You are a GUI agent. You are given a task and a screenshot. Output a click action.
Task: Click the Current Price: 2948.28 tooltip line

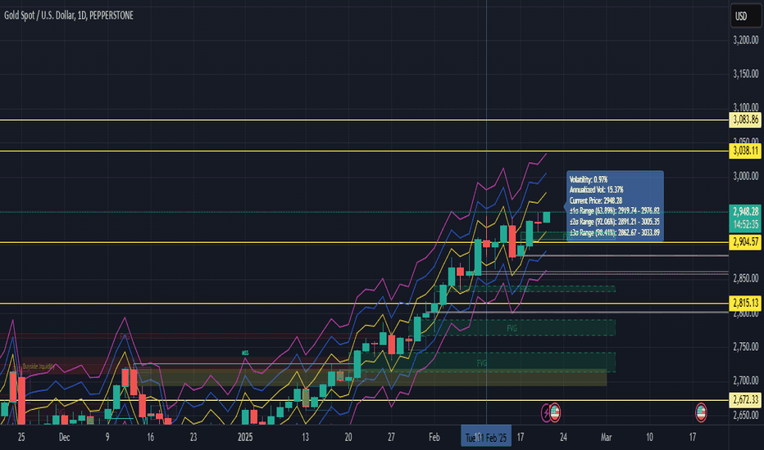[596, 200]
